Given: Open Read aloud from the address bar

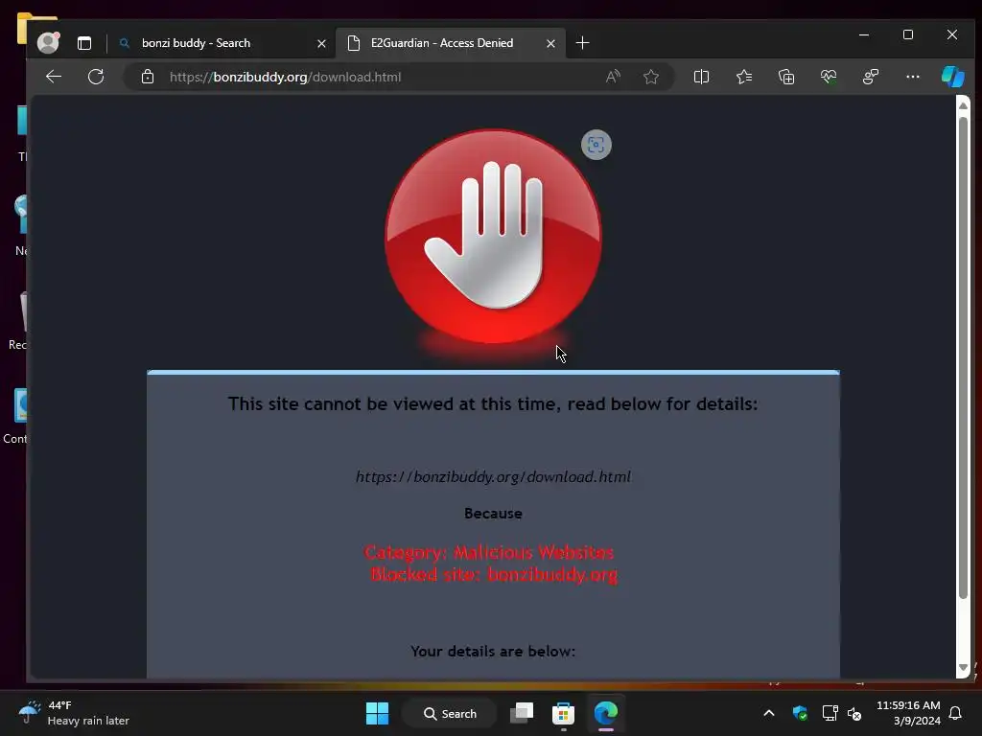Looking at the screenshot, I should pos(613,77).
